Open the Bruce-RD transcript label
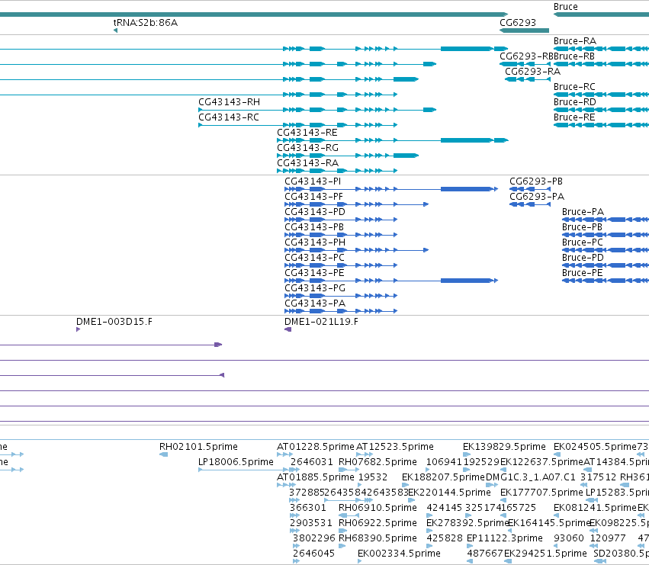 coord(575,102)
